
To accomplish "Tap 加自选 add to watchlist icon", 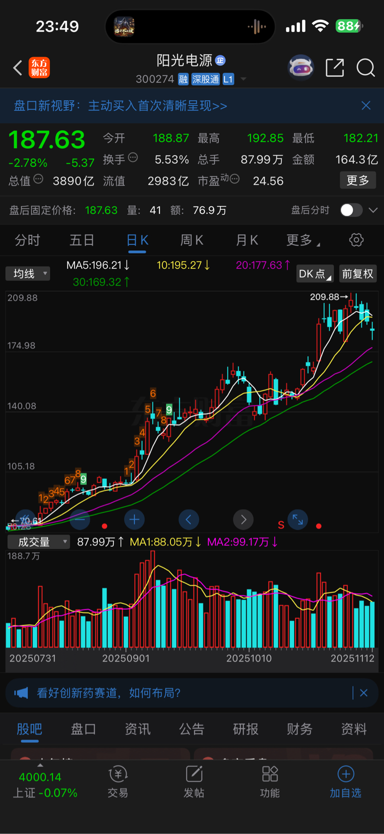I will pos(345,774).
